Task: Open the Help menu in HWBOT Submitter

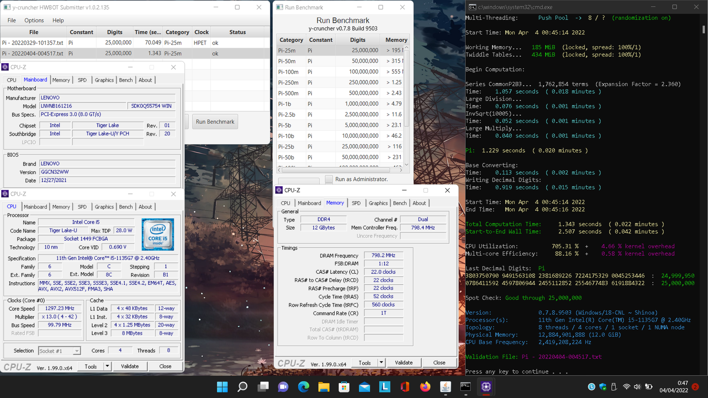Action: click(58, 20)
